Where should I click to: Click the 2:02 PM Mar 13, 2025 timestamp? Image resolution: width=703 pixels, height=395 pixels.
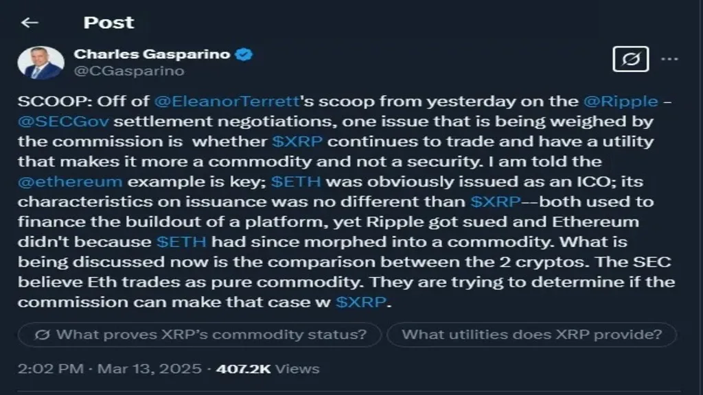coord(111,368)
